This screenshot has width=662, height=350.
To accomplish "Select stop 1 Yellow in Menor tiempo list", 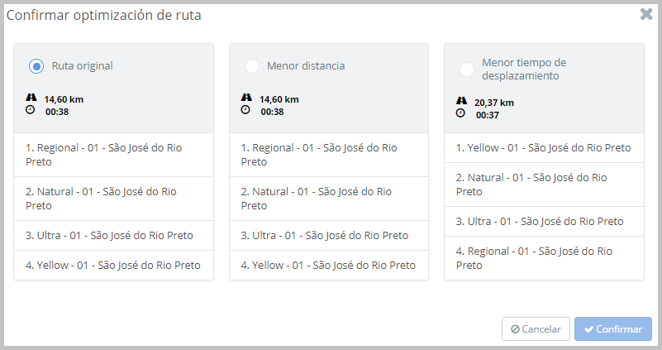I will pos(544,148).
